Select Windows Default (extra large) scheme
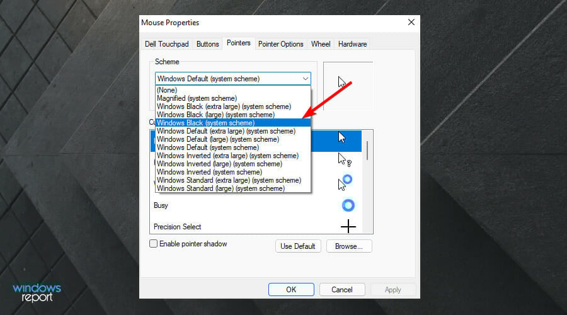The width and height of the screenshot is (567, 315). coord(233,131)
